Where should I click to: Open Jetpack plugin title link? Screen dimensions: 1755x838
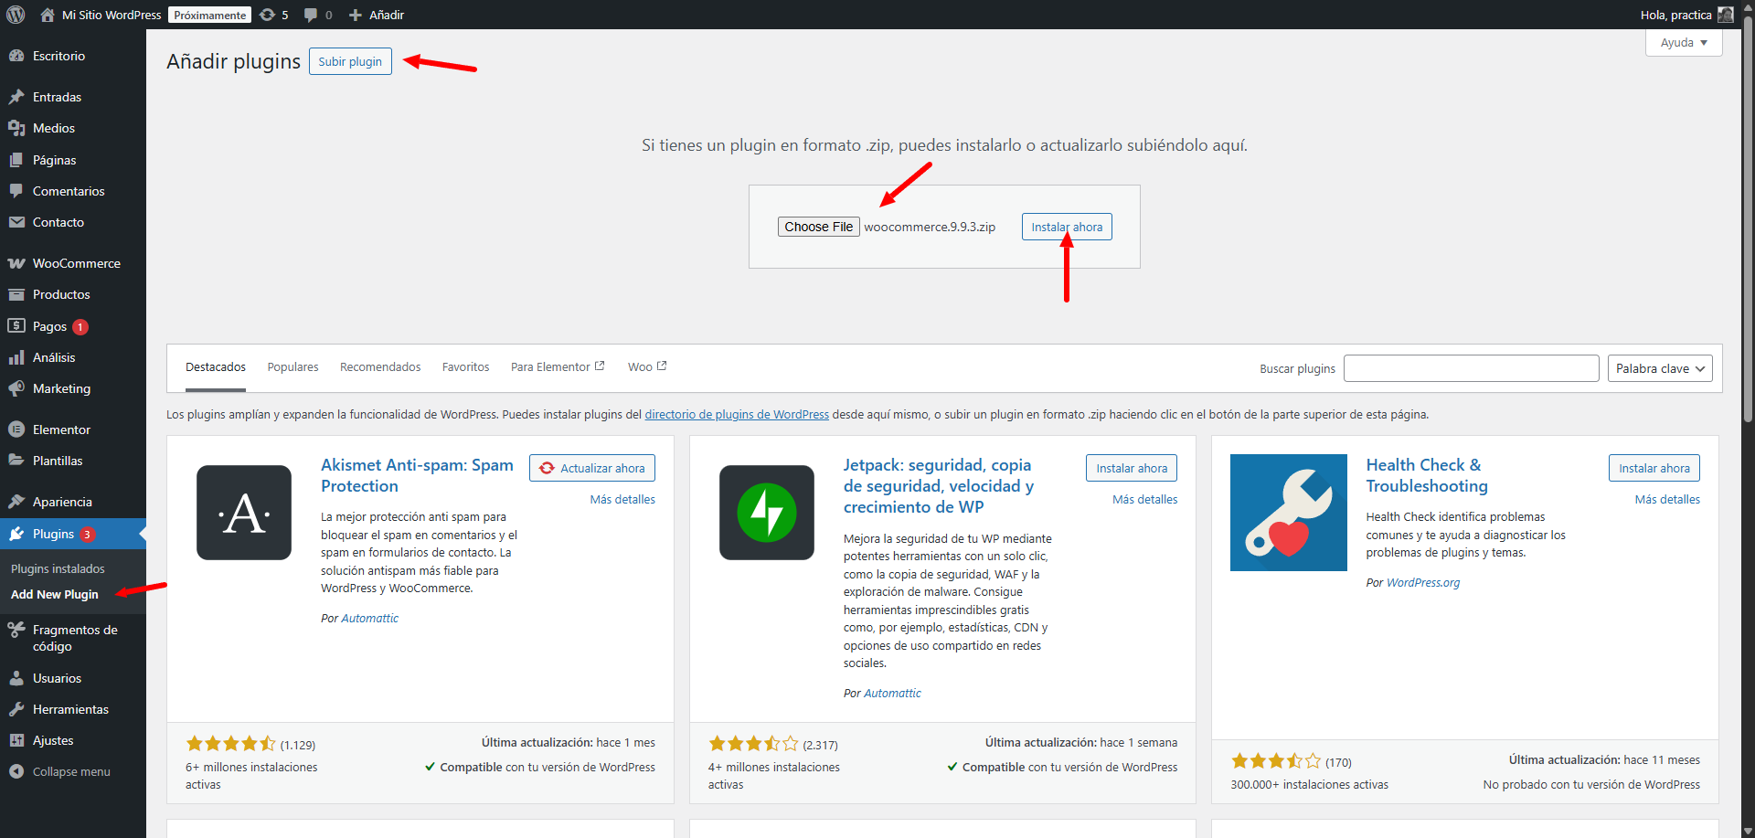coord(939,486)
